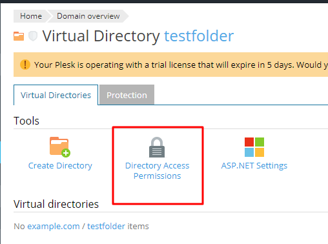Screen dimensions: 328x244
Task: Click the testfolder link in the items text
Action: [106, 227]
